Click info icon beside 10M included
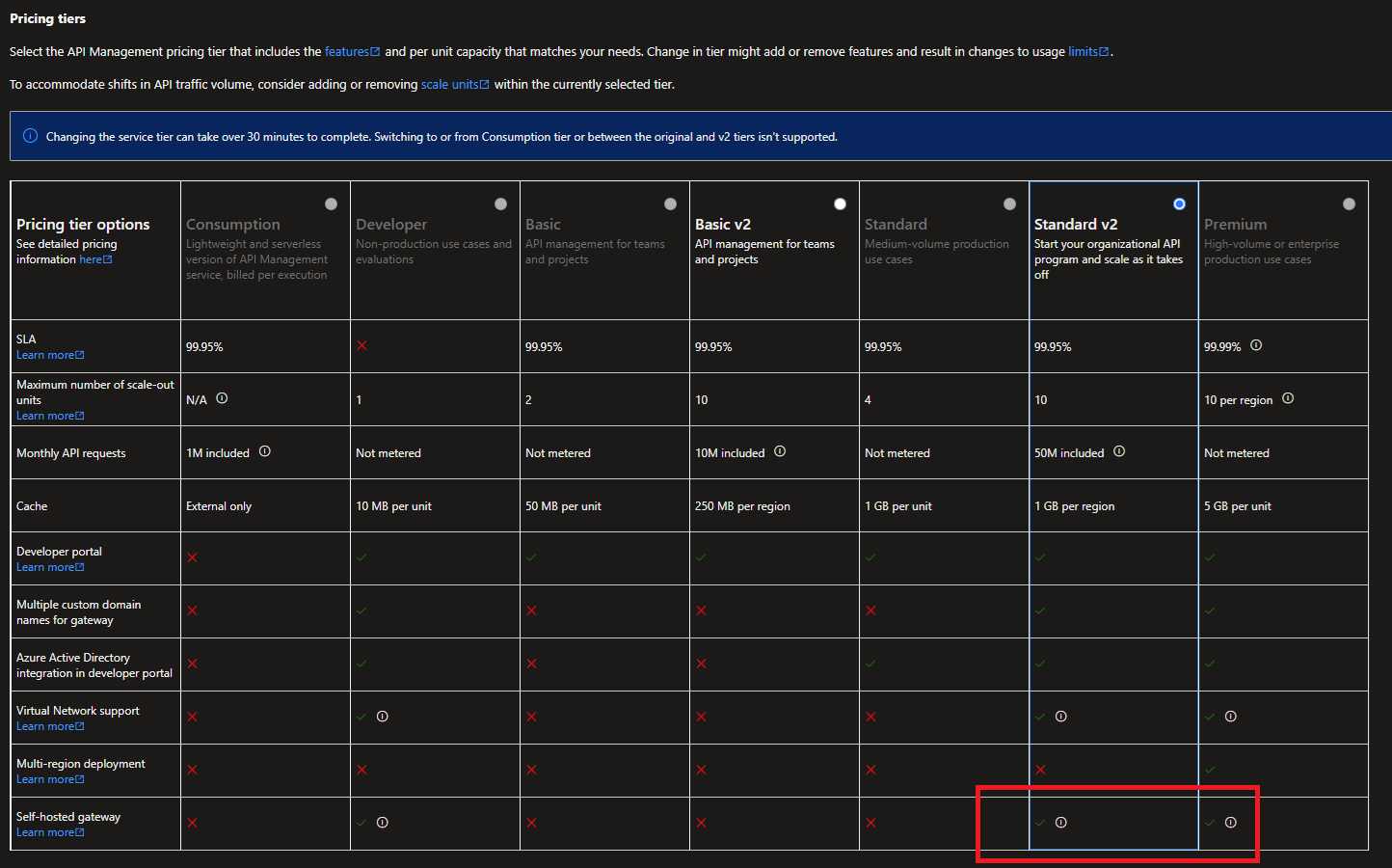The image size is (1392, 868). click(780, 451)
